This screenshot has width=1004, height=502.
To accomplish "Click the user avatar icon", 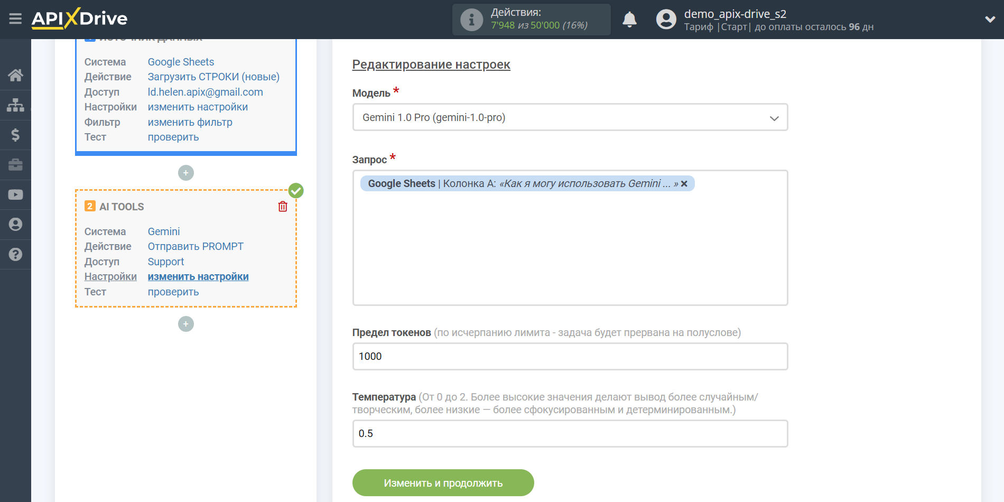I will [666, 20].
